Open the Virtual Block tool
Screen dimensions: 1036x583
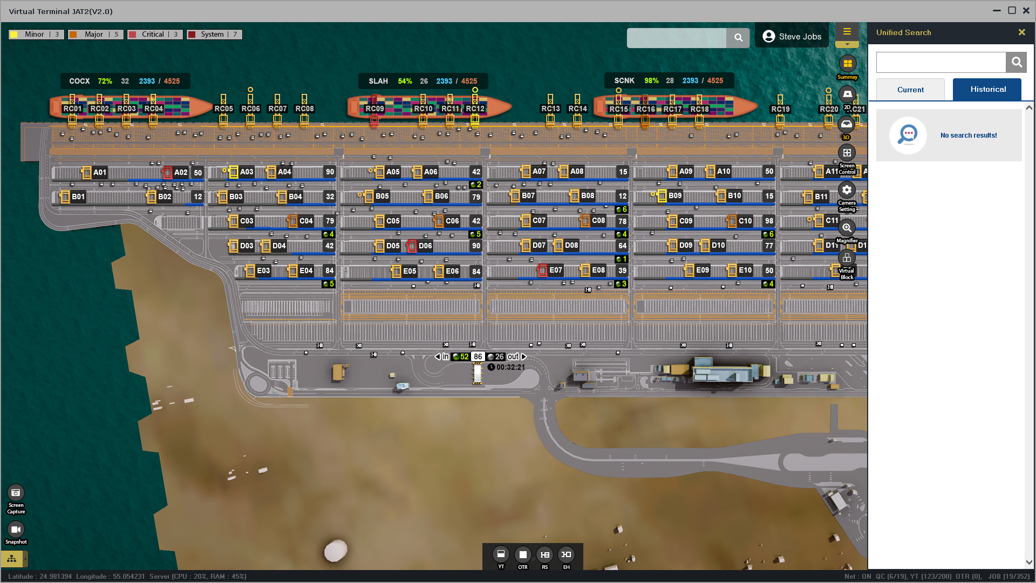(847, 259)
